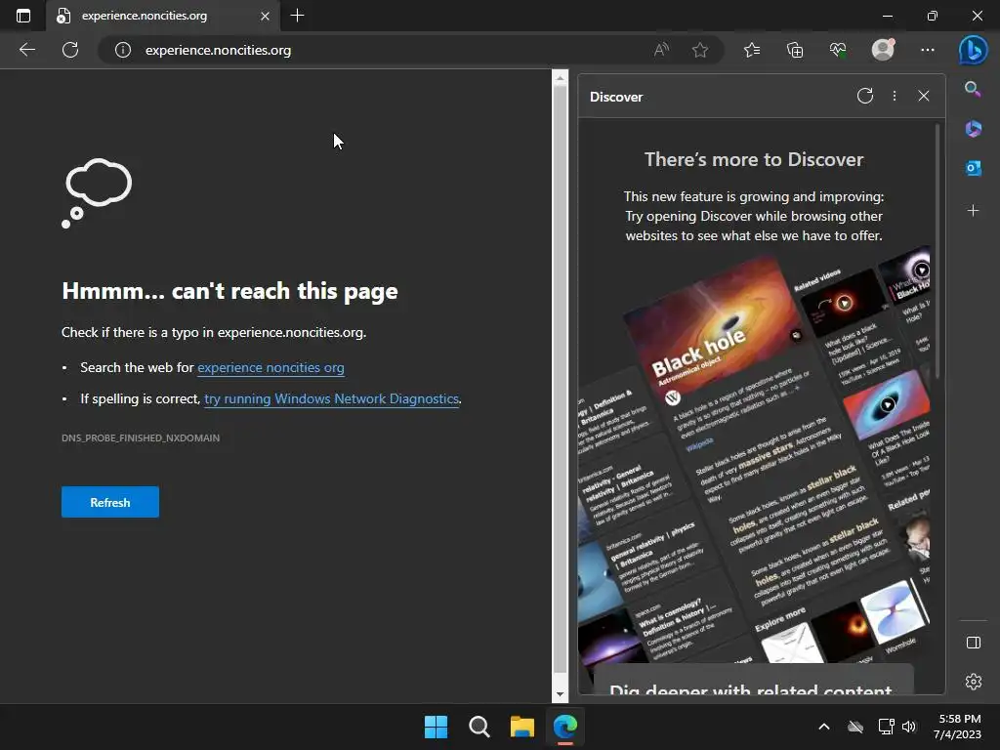Open the Favorites list icon
Image resolution: width=1000 pixels, height=750 pixels.
tap(752, 50)
